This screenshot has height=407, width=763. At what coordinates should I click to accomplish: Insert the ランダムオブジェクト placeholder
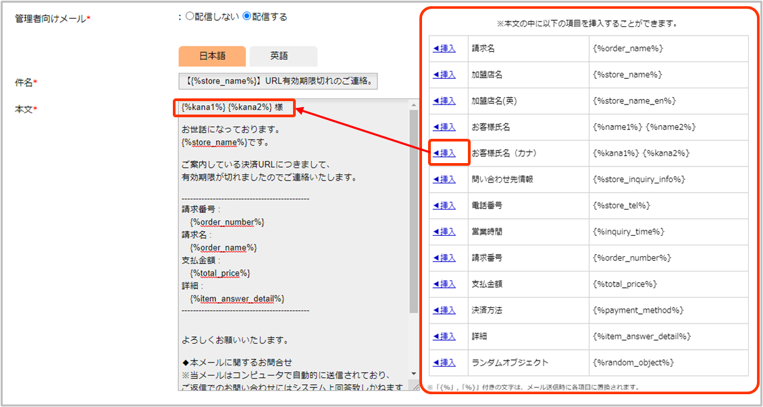click(x=444, y=363)
